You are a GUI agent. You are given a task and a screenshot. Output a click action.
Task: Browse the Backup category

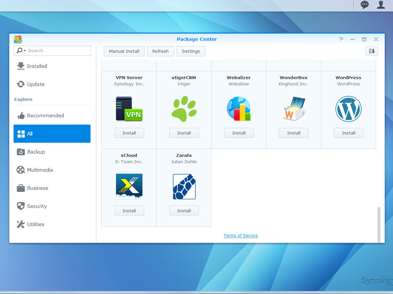tap(52, 152)
